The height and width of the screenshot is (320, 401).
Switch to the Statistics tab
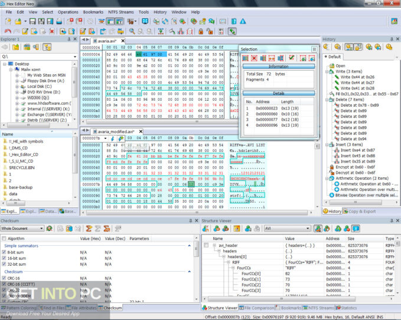coord(346,308)
